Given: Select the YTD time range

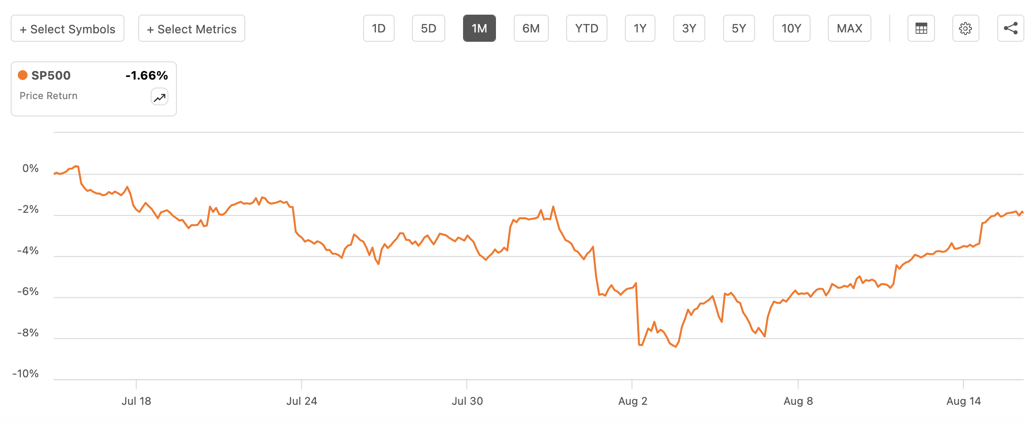Looking at the screenshot, I should 587,28.
